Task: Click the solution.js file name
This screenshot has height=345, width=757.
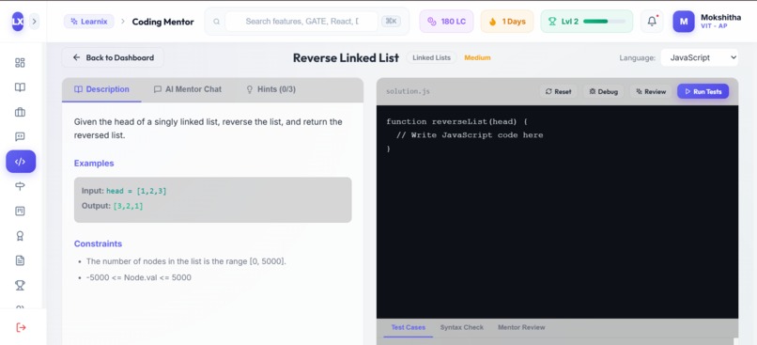Action: [x=408, y=91]
